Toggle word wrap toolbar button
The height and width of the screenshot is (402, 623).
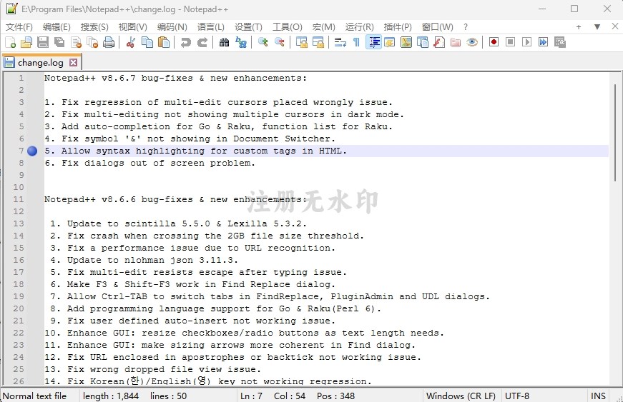[x=340, y=42]
